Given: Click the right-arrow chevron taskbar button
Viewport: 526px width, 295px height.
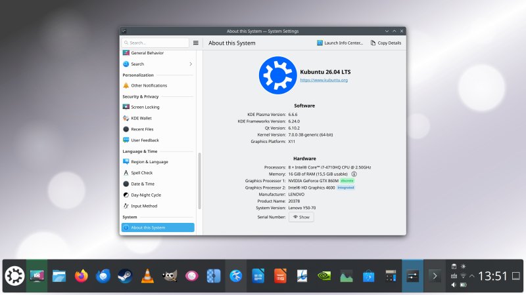Looking at the screenshot, I should coord(435,276).
